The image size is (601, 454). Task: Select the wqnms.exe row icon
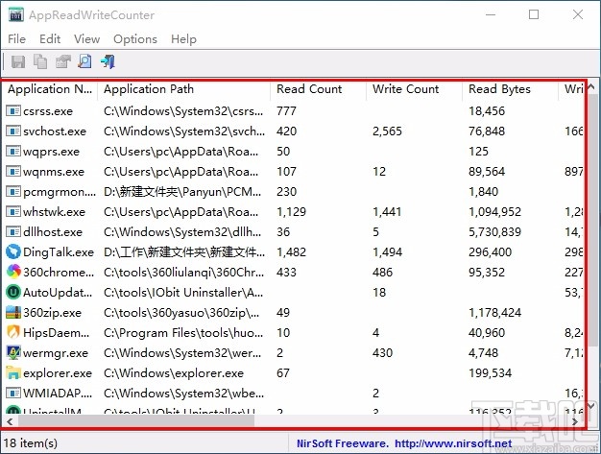[13, 171]
